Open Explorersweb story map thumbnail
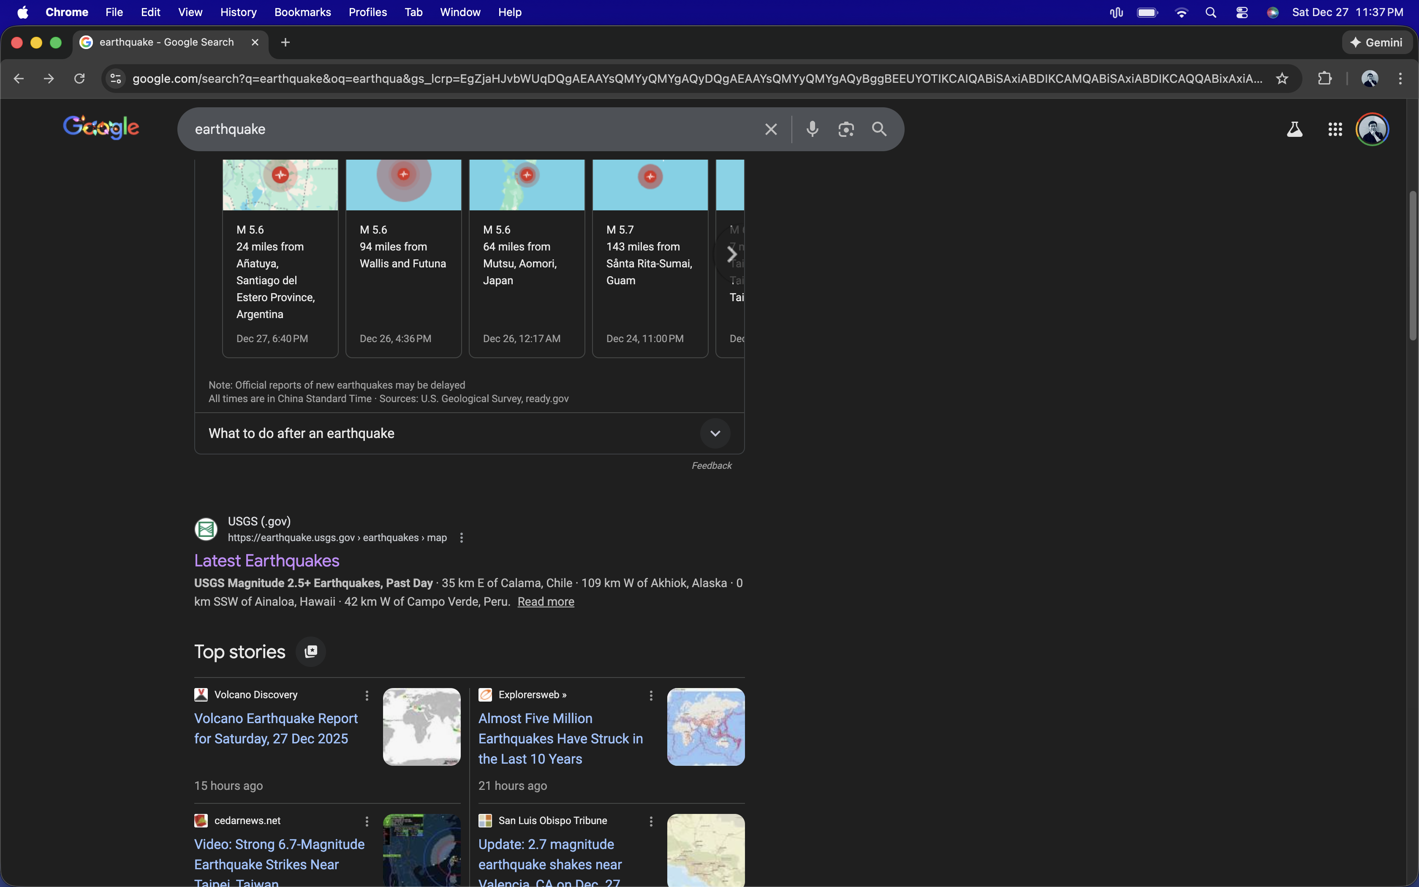The image size is (1419, 887). pyautogui.click(x=706, y=727)
